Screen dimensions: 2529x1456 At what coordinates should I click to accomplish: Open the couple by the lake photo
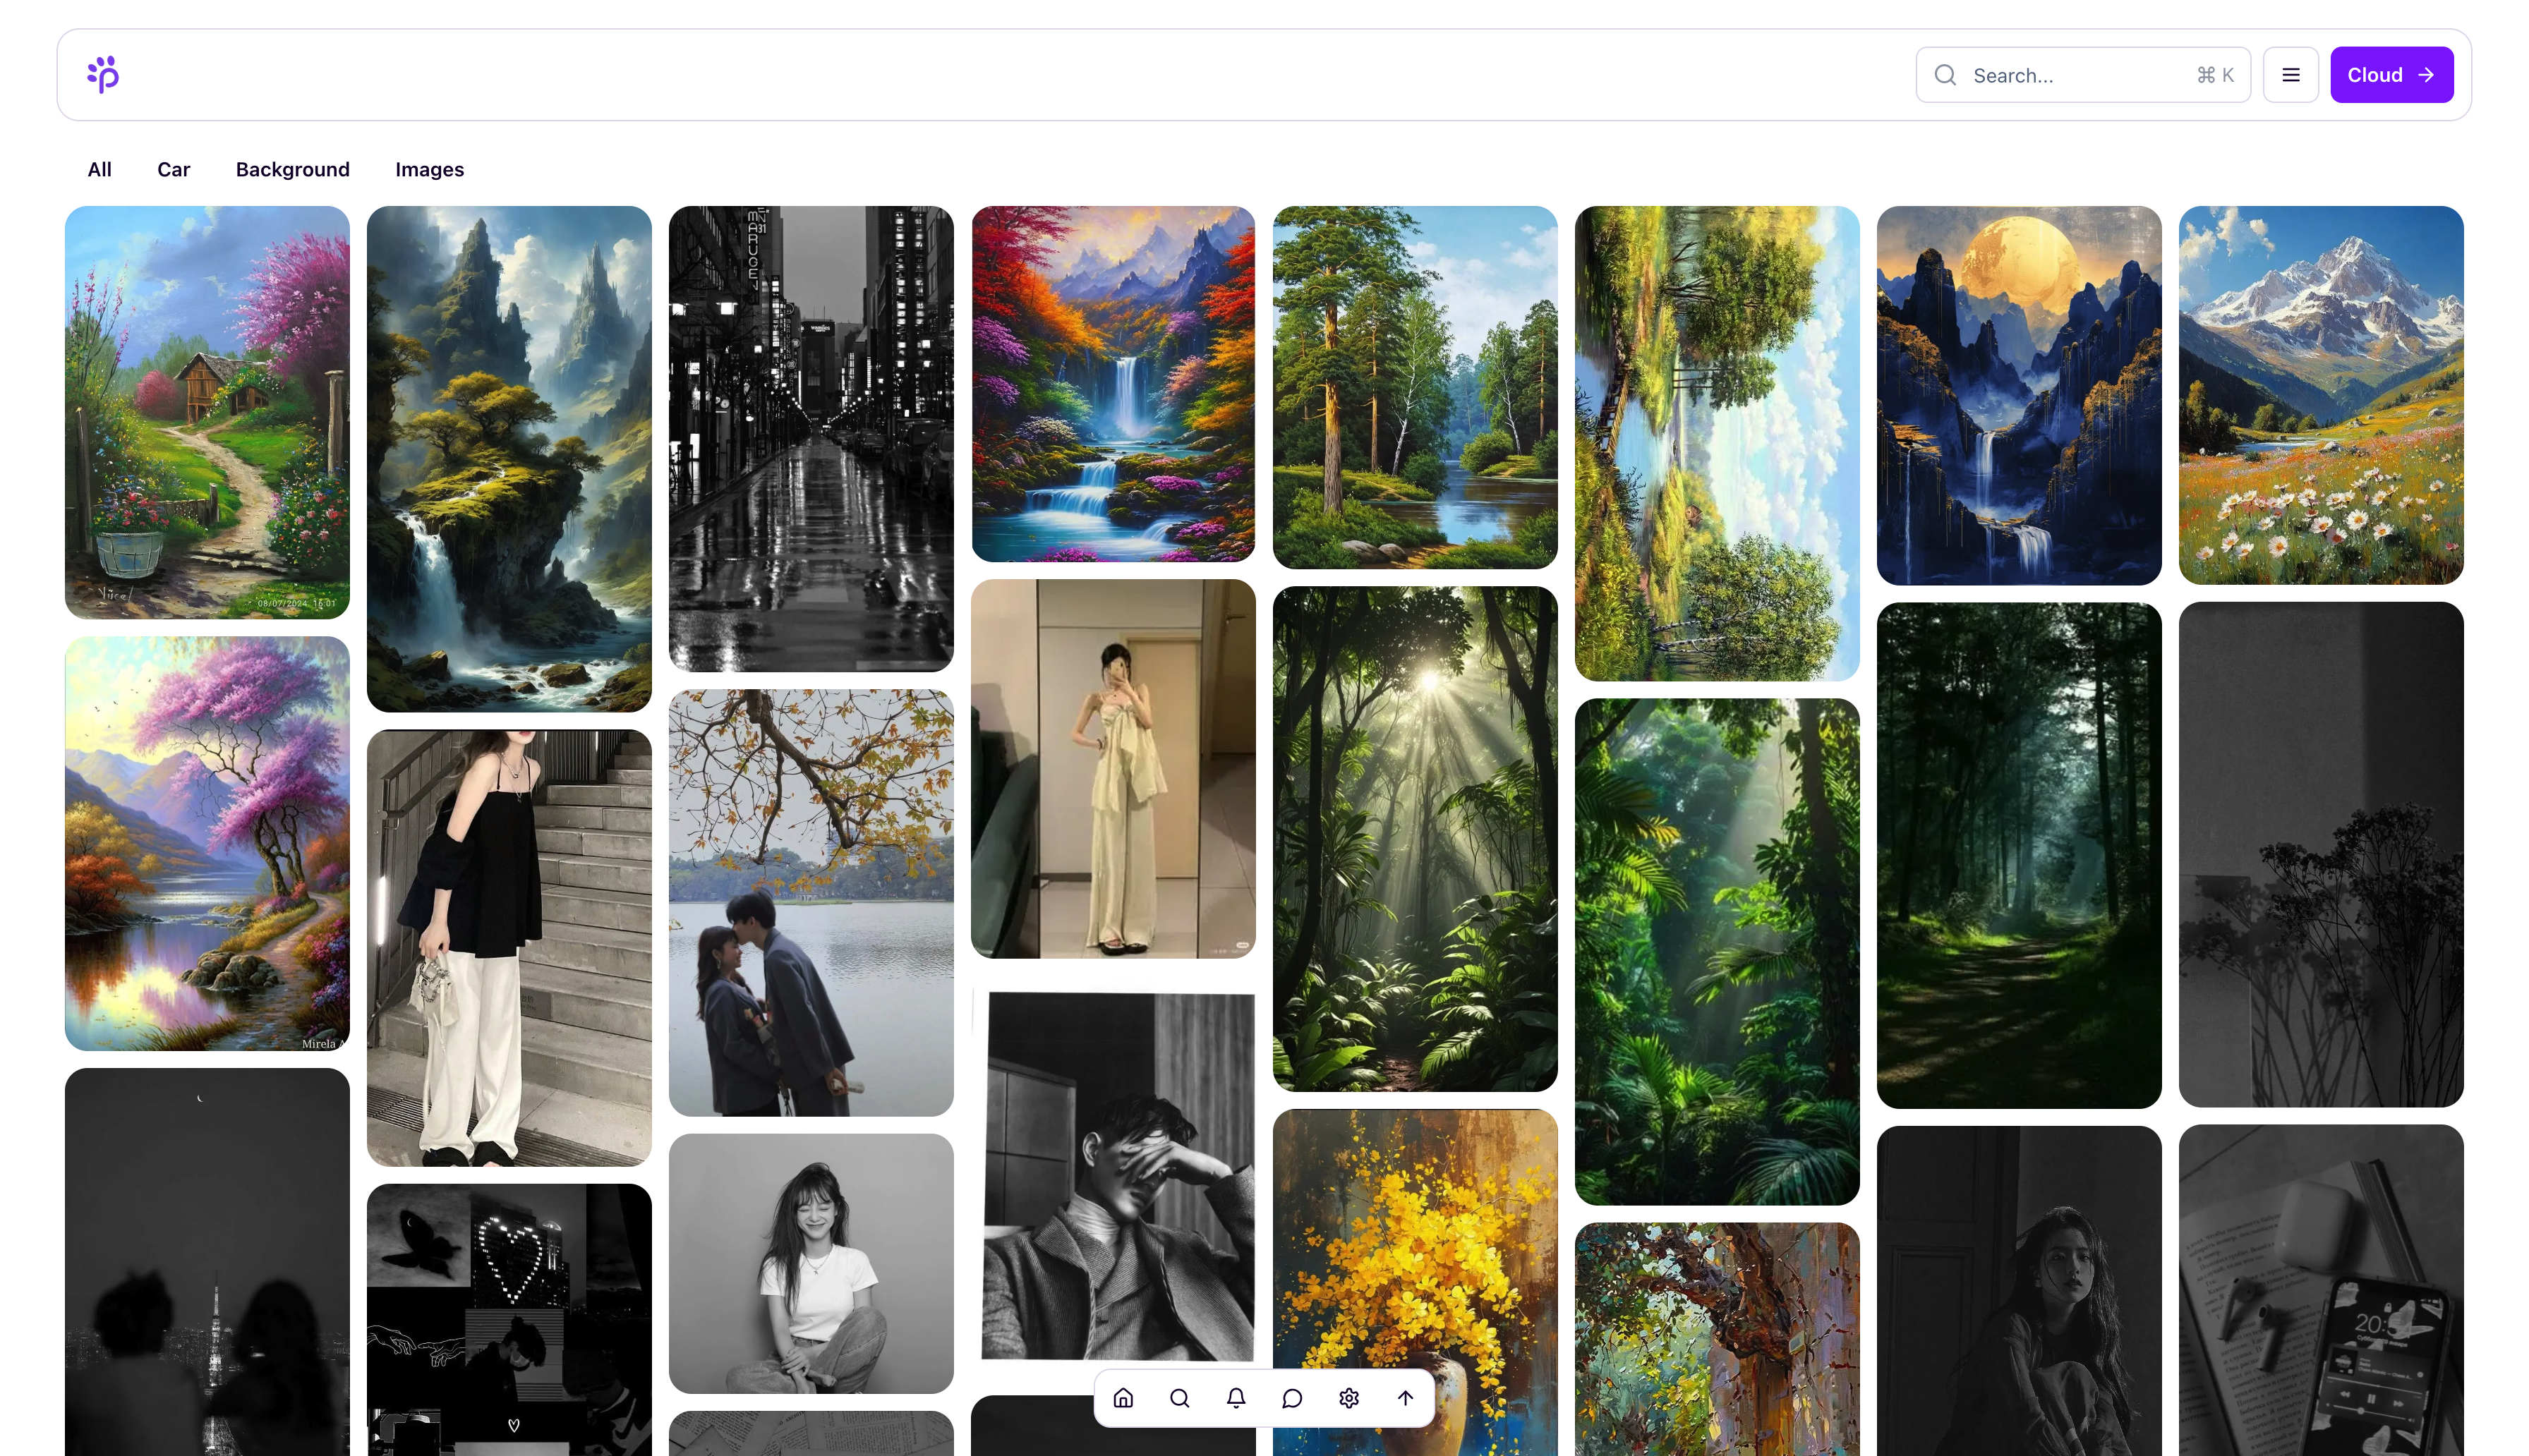coord(811,902)
